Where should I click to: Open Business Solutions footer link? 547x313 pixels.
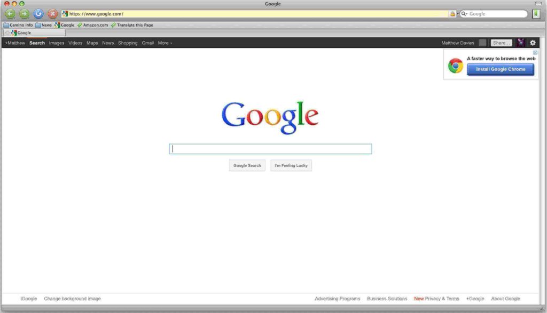pos(387,299)
